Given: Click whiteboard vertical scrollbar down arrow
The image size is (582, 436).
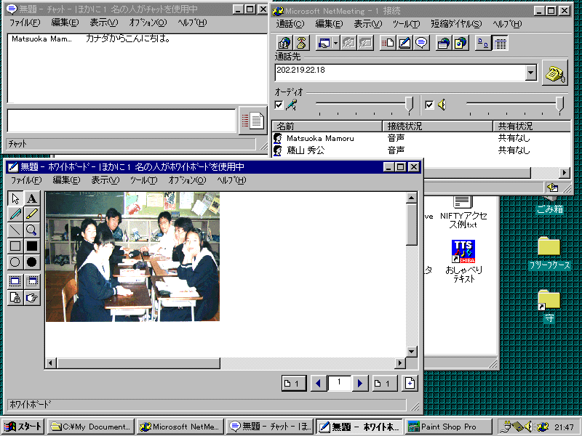Looking at the screenshot, I should coord(411,352).
